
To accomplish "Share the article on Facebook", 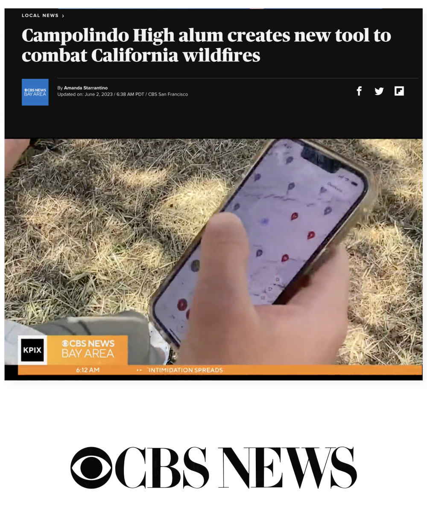I will (x=359, y=91).
